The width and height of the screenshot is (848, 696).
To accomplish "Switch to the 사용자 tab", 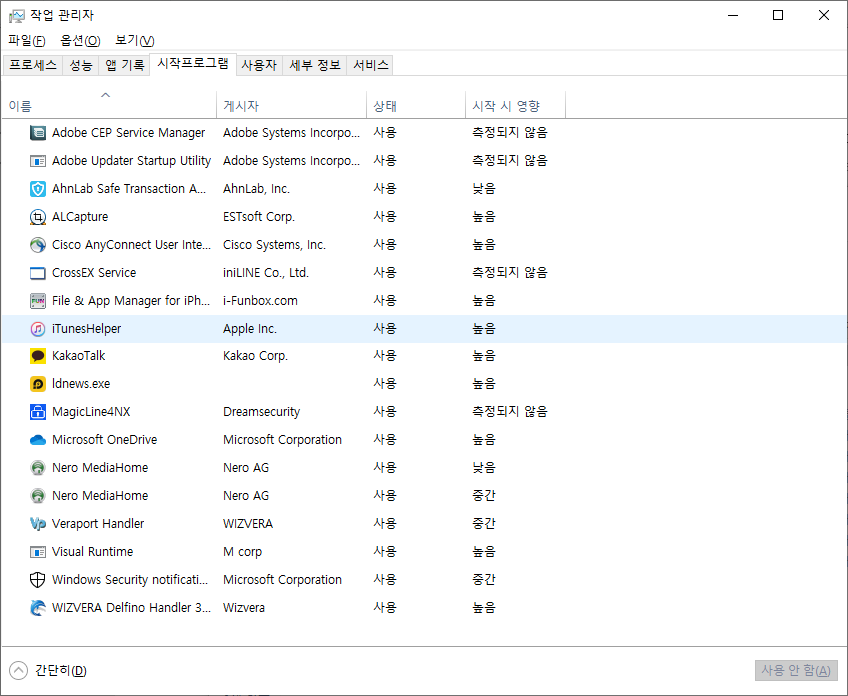I will coord(259,66).
